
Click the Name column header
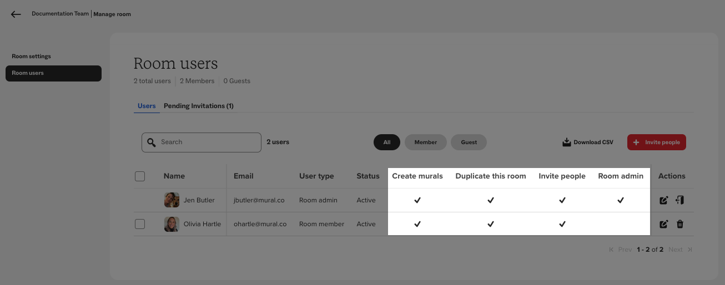point(174,176)
